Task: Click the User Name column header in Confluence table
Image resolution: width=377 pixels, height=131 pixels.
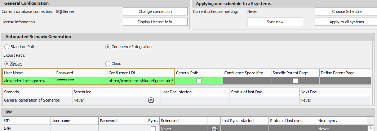Action: [28, 73]
